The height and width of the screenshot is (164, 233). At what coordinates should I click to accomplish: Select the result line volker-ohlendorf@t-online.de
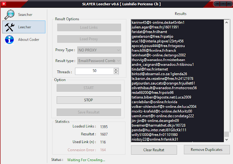[x=164, y=107]
